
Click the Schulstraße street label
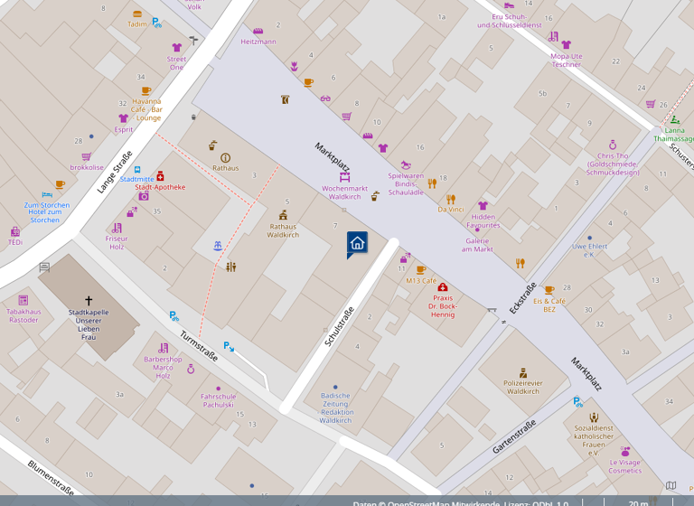point(340,327)
